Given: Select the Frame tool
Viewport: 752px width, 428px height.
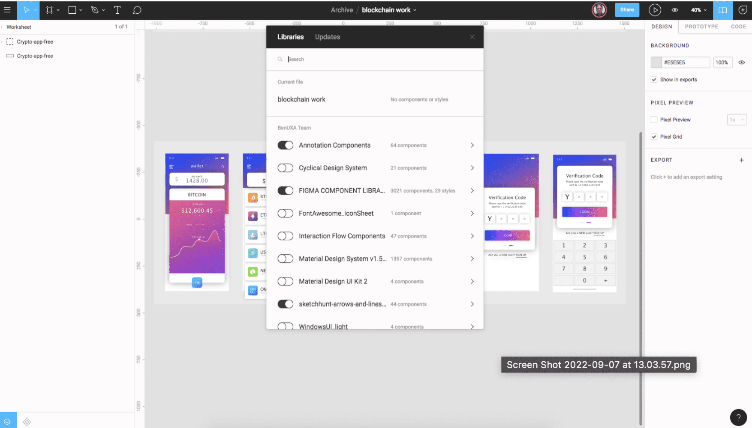Looking at the screenshot, I should point(50,10).
